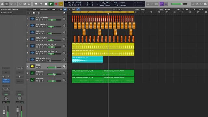The height and width of the screenshot is (117, 208).
Task: Open the Editors scissors button
Action: (x=29, y=4)
